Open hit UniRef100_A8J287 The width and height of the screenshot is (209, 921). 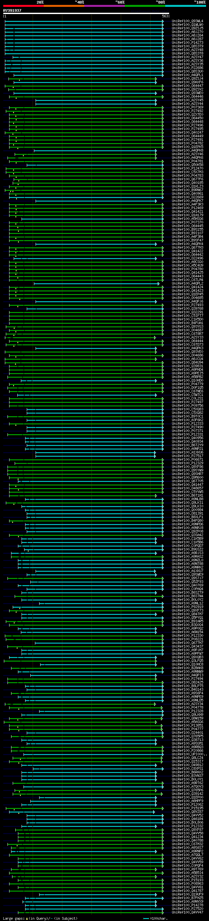pos(187,39)
